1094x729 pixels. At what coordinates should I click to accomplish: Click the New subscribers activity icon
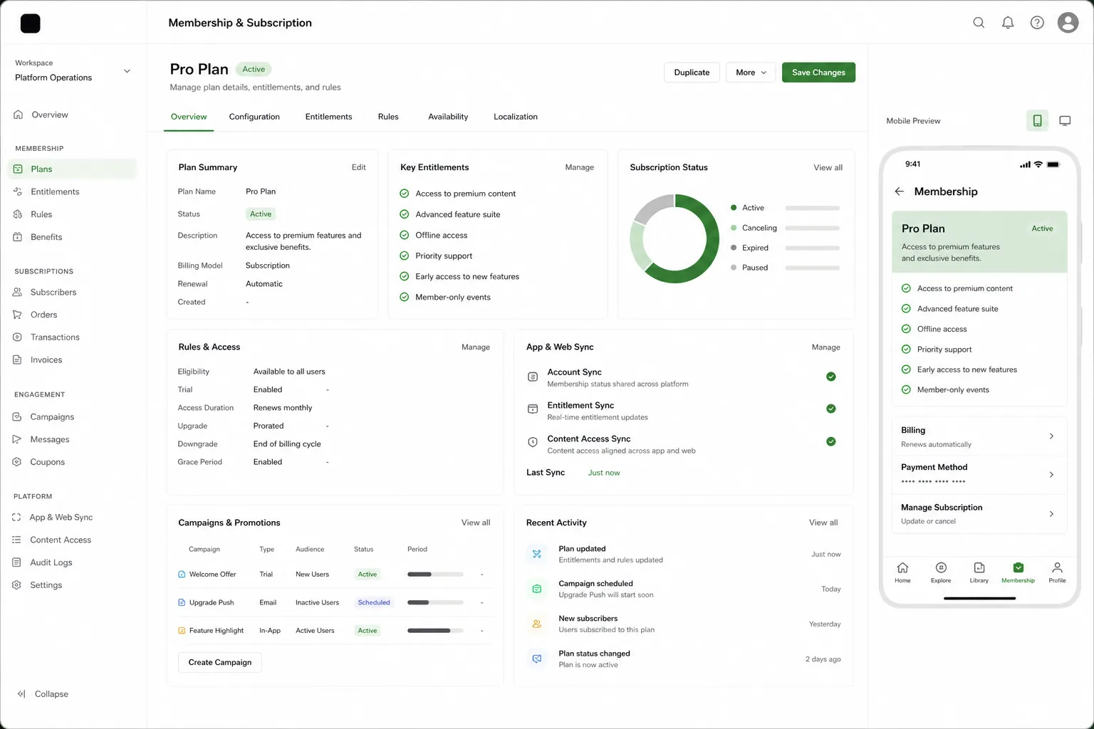click(537, 624)
